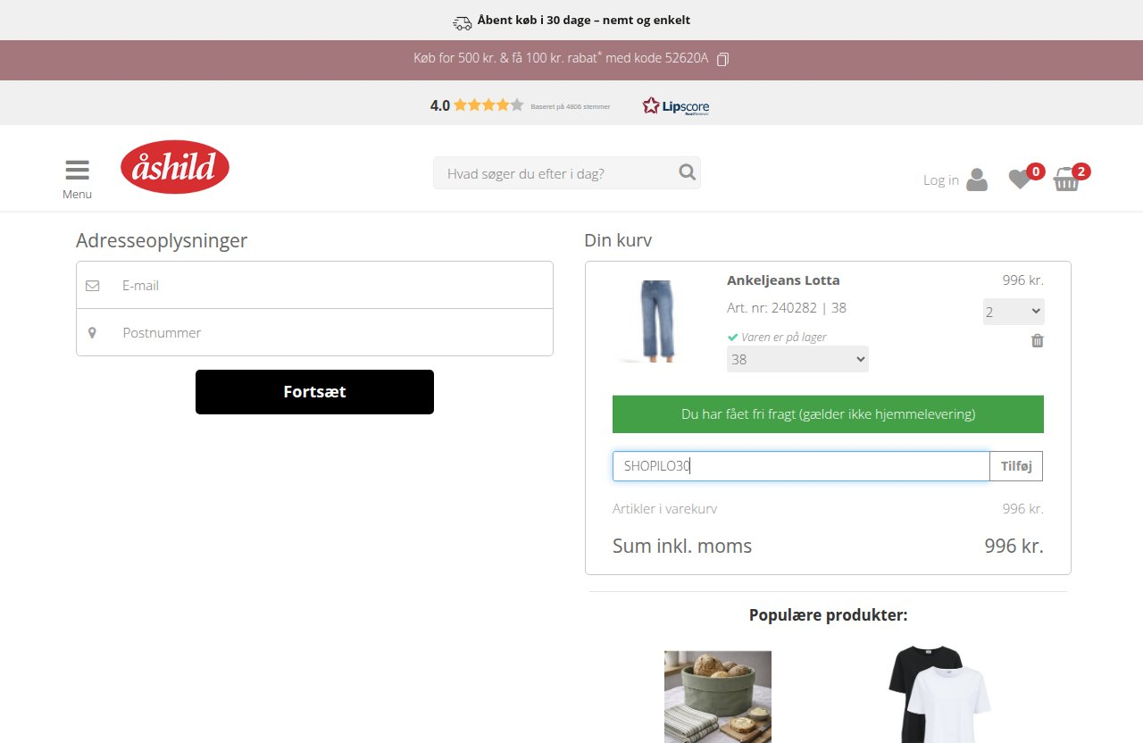The width and height of the screenshot is (1143, 743).
Task: Click 'Baseret på 4806 stemmer' text
Action: point(571,106)
